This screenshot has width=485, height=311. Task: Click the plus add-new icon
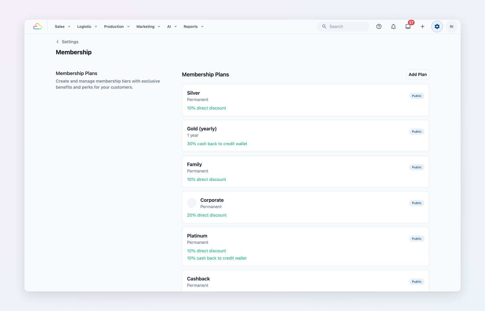tap(423, 27)
